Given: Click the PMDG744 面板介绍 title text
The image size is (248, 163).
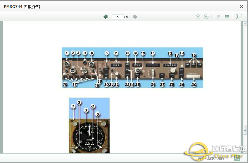Looking at the screenshot, I should pos(22,7).
